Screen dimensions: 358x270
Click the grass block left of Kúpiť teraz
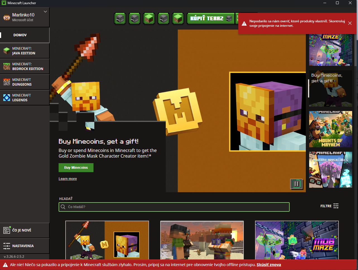tap(178, 19)
